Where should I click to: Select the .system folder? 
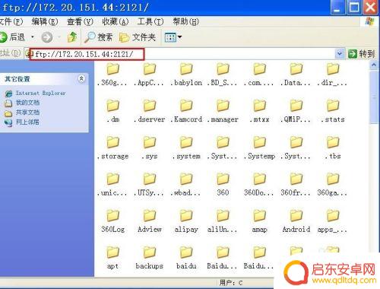186,148
